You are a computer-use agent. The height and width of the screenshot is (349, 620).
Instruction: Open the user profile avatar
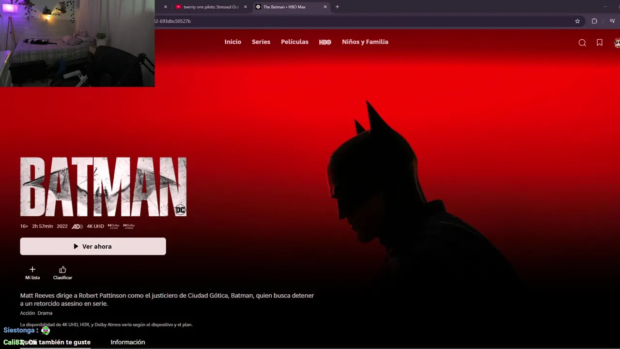point(617,43)
